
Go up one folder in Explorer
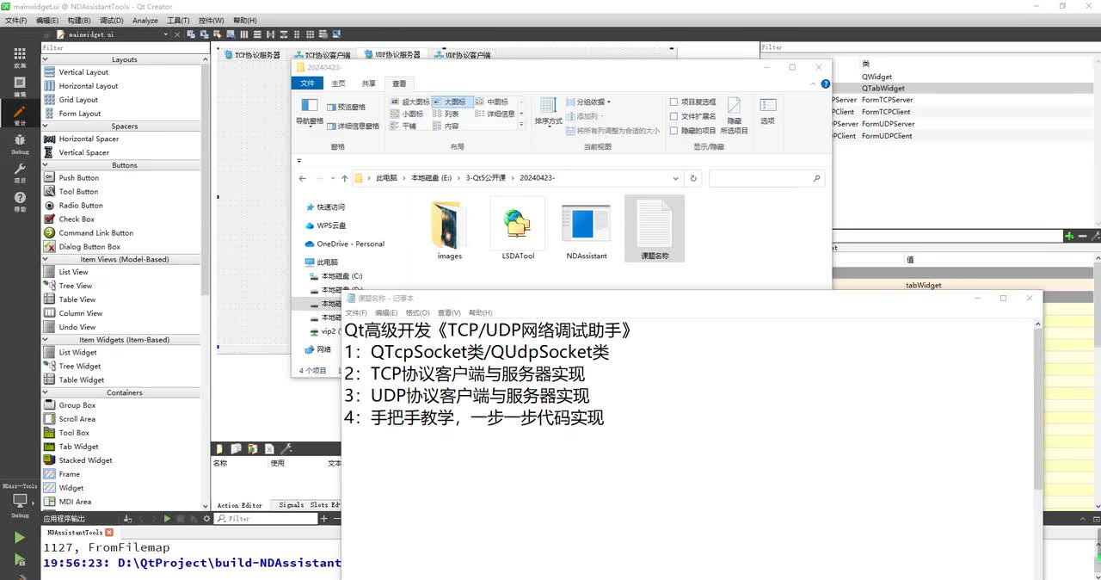[344, 178]
